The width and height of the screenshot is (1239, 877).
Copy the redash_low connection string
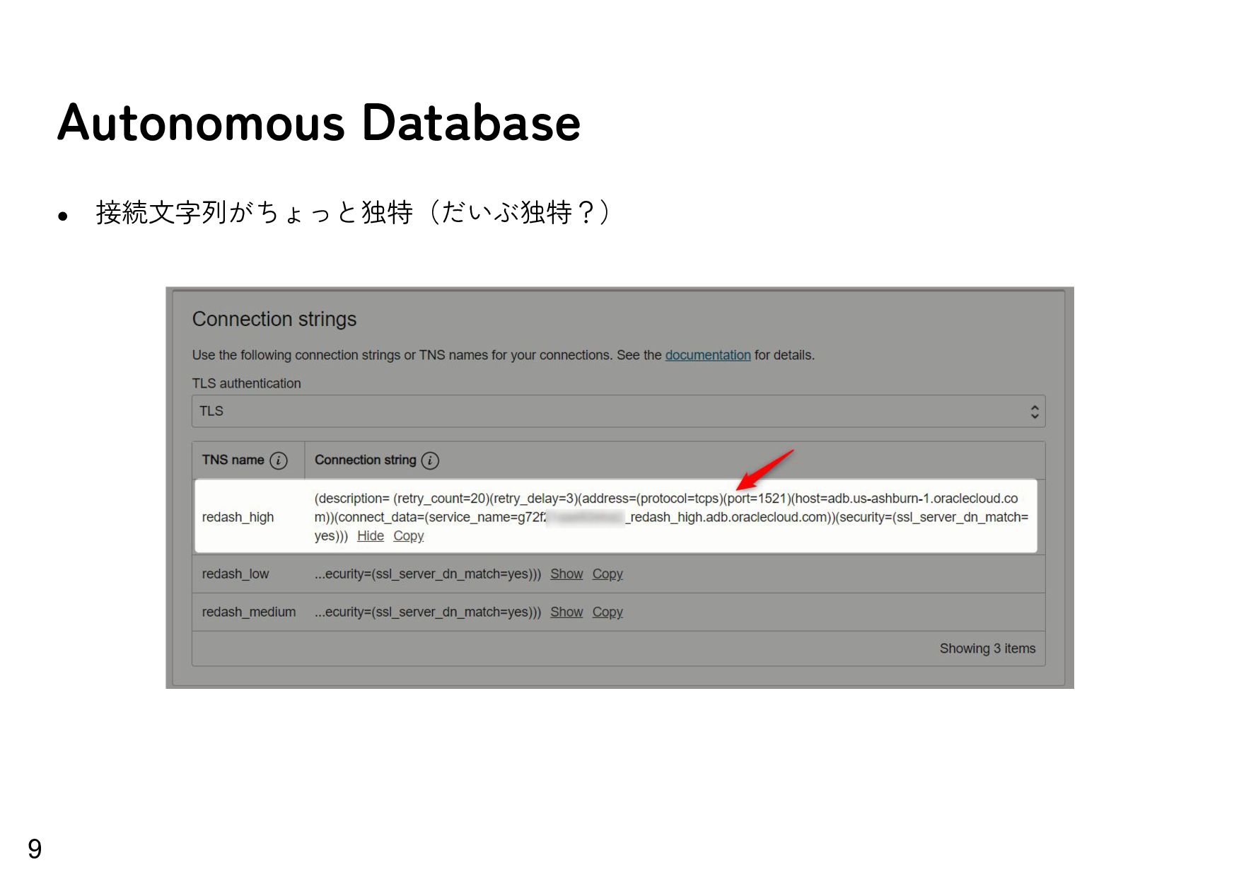point(607,574)
